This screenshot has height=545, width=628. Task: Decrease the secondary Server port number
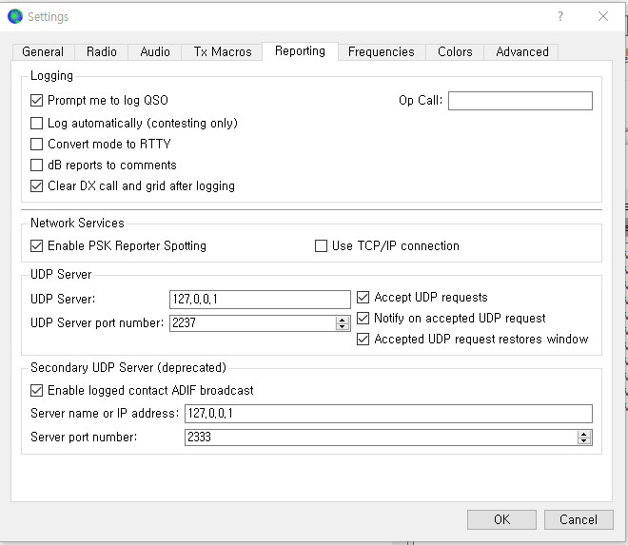pyautogui.click(x=584, y=441)
